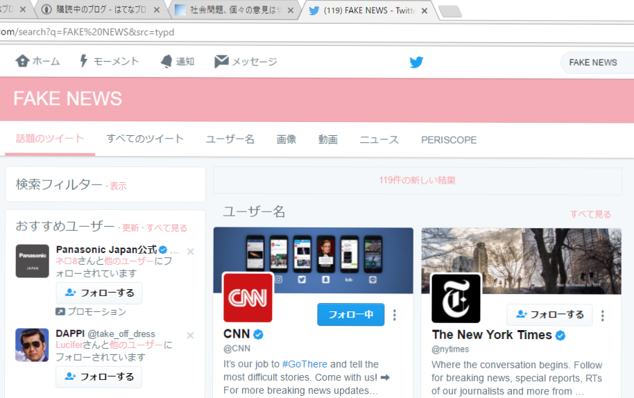
Task: Select PERISCOPE search tab
Action: click(x=449, y=140)
